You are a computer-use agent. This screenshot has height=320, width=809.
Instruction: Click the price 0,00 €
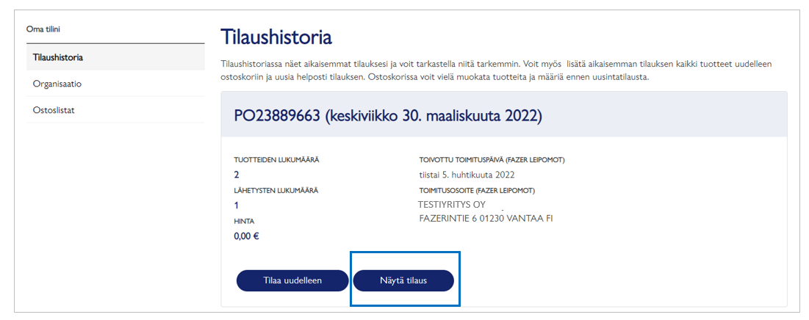(x=246, y=236)
